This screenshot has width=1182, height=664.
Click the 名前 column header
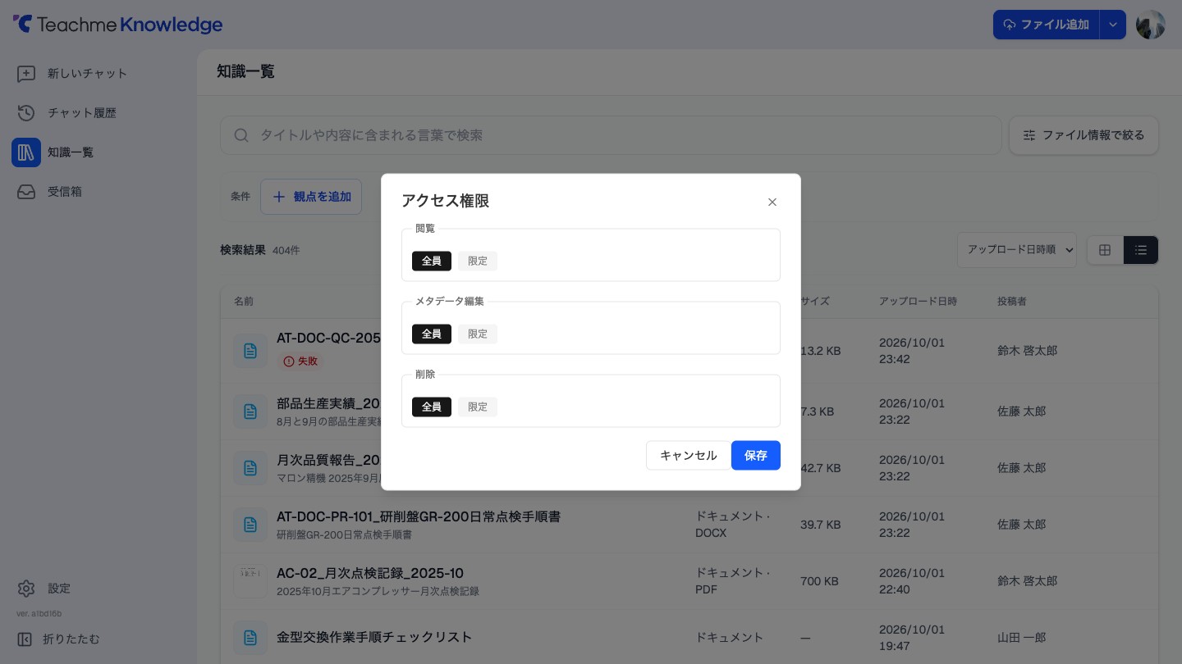tap(244, 302)
